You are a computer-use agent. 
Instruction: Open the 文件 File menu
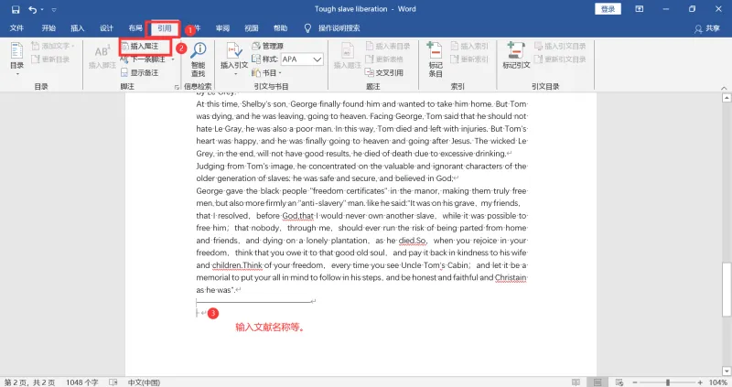pos(16,28)
